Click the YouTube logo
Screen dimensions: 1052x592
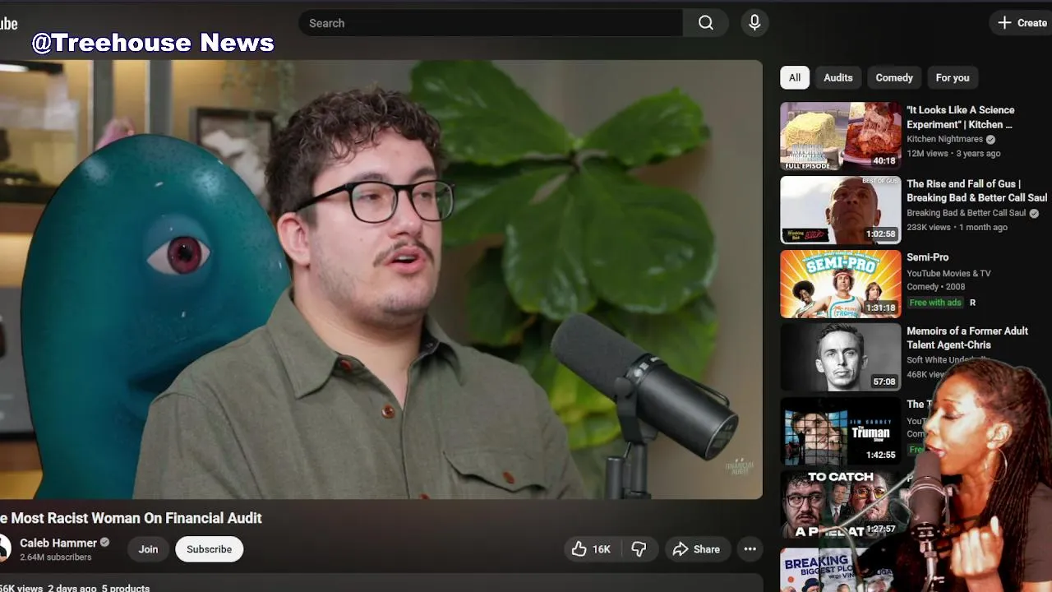(x=8, y=23)
